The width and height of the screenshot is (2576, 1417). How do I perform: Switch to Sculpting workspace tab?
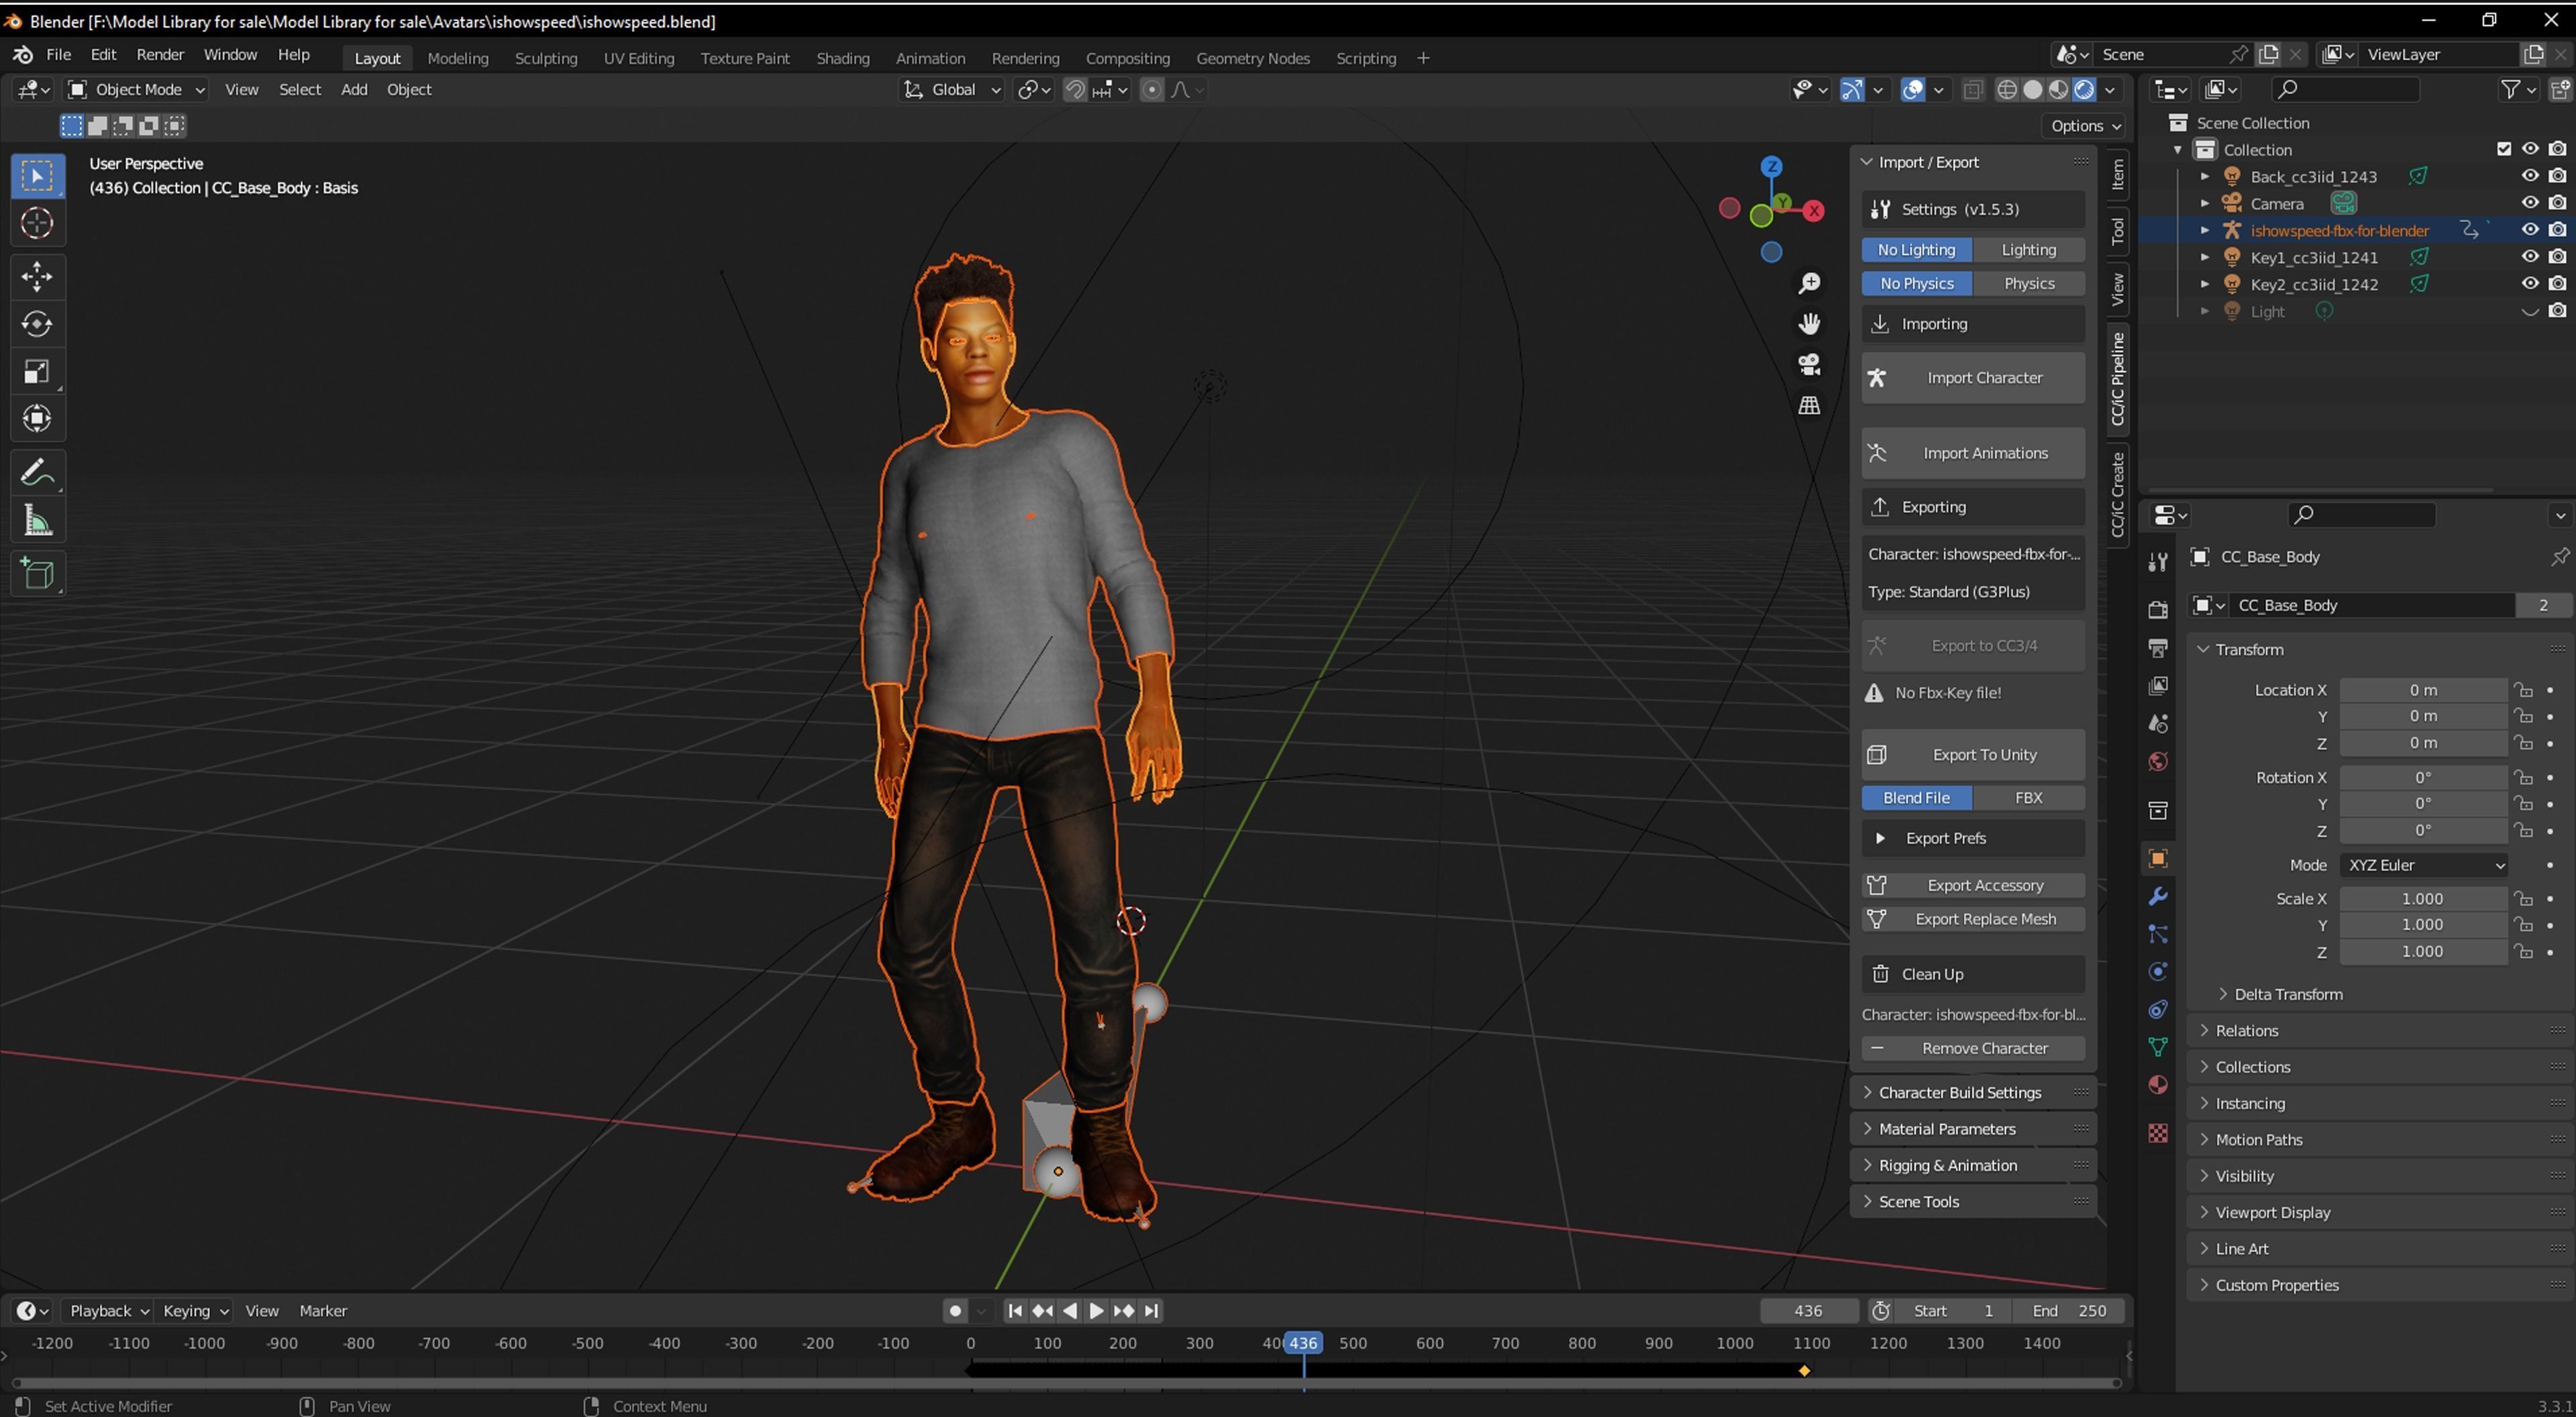(x=546, y=58)
